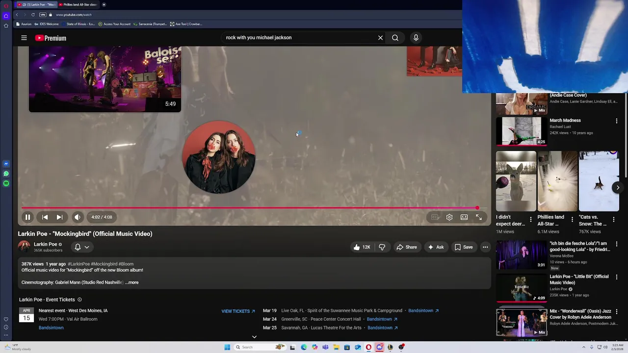
Task: Open the round Larkin Poe end-screen channel circle
Action: (219, 157)
